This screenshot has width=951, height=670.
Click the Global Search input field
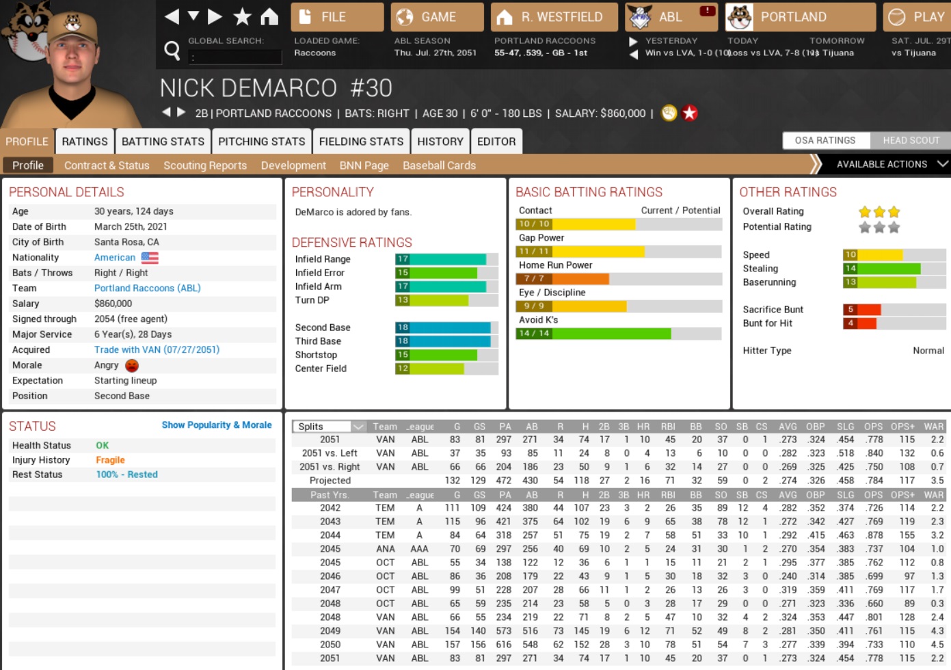[235, 57]
